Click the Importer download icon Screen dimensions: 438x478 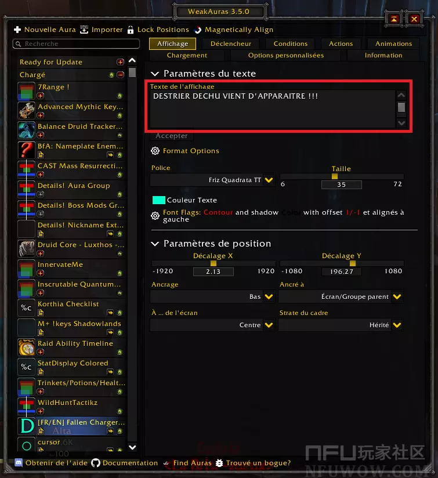84,30
